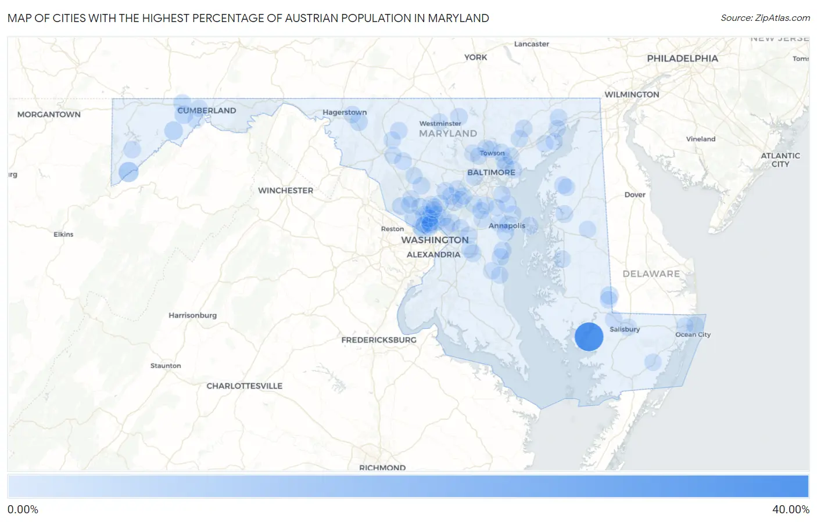Click the 'Lancaster' map label

pos(532,44)
